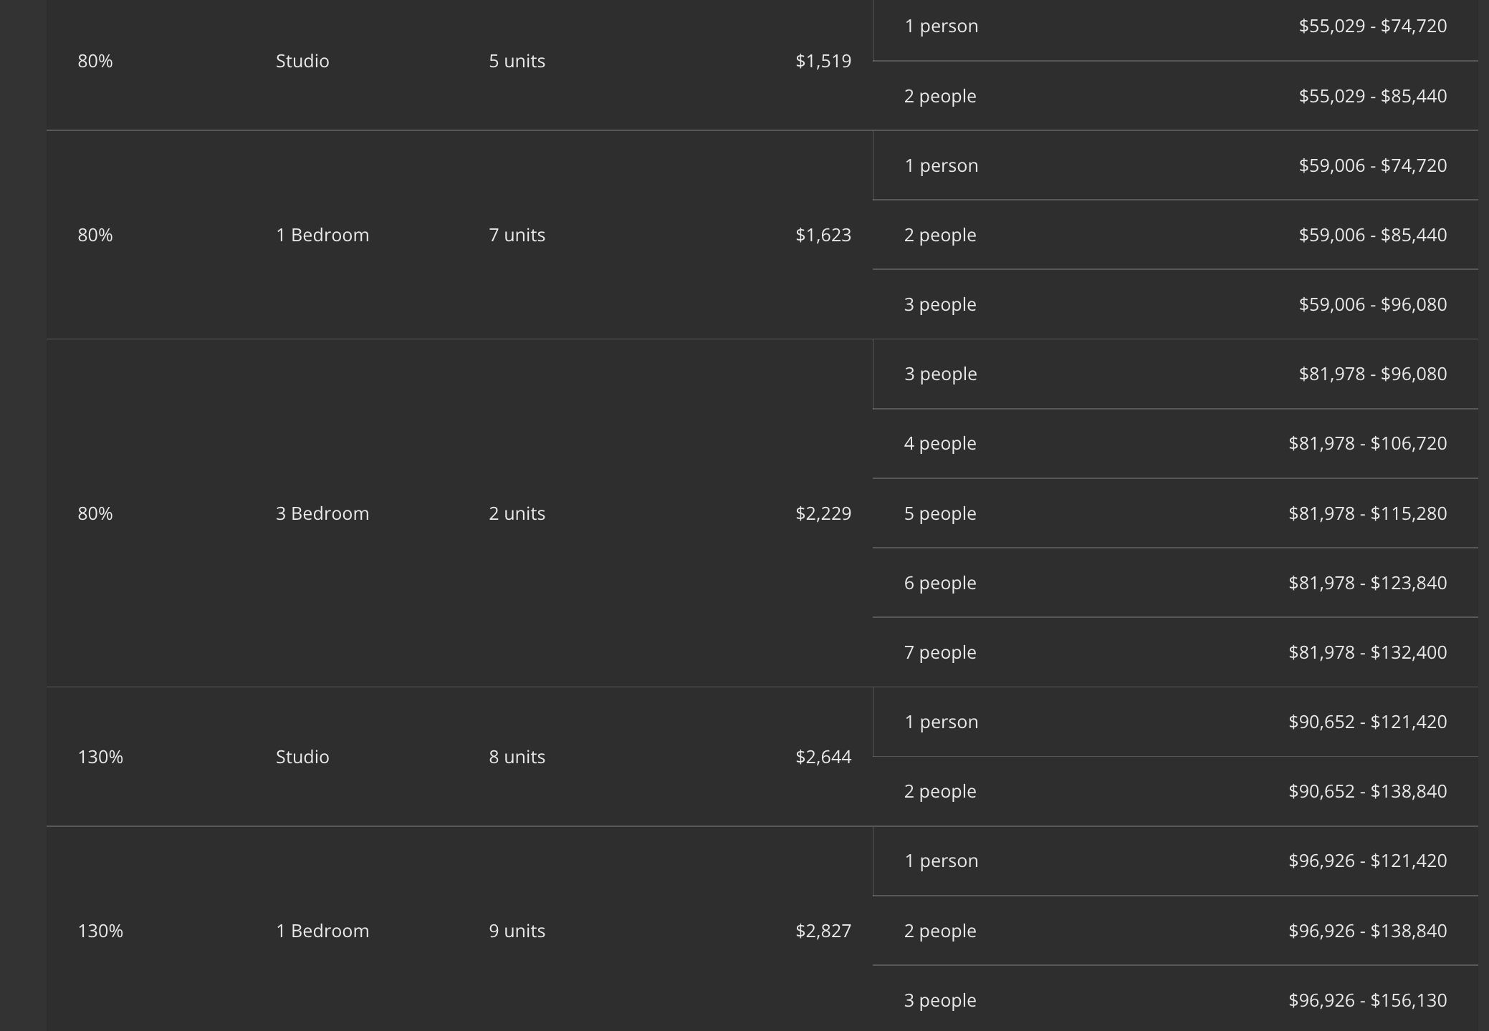The height and width of the screenshot is (1031, 1489).
Task: Click the $2,229 monthly rent cell
Action: click(x=823, y=513)
